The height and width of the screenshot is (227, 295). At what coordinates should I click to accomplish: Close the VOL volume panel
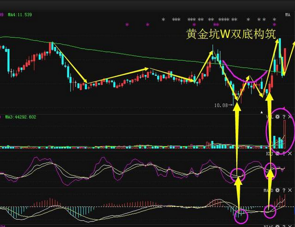point(290,117)
